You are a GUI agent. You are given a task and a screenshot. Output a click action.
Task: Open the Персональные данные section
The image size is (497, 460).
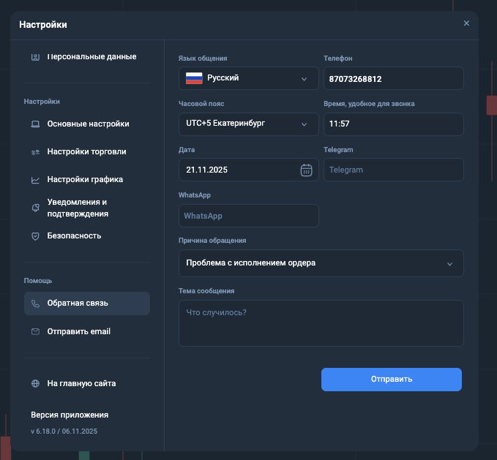(91, 57)
